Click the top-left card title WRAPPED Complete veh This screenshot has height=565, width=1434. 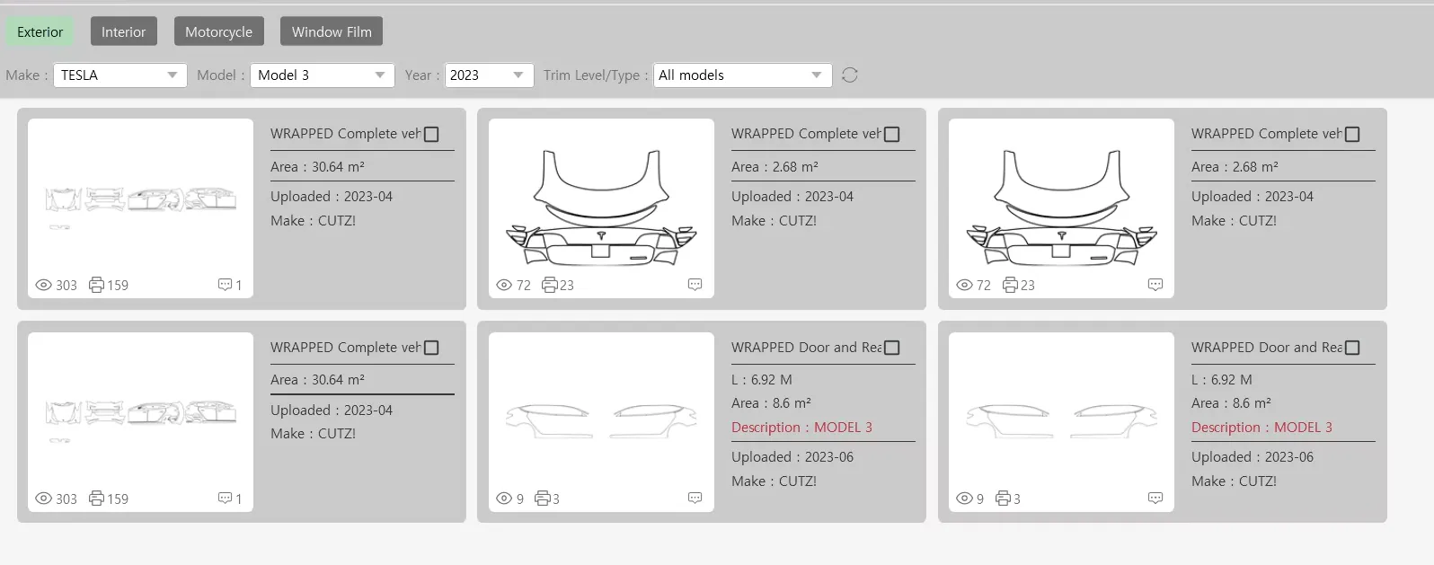pyautogui.click(x=346, y=134)
